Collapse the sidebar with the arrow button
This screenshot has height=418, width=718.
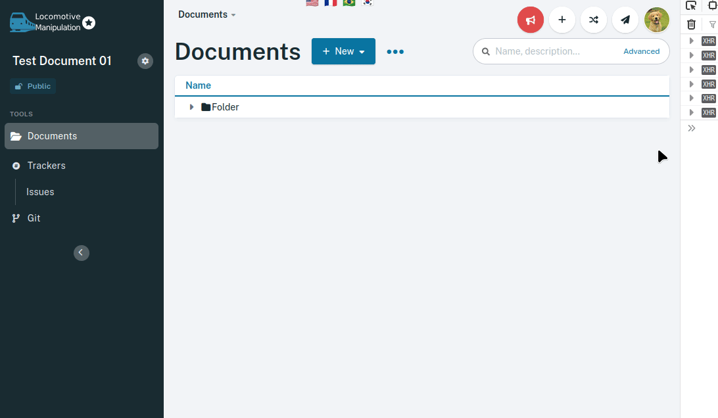click(x=81, y=252)
